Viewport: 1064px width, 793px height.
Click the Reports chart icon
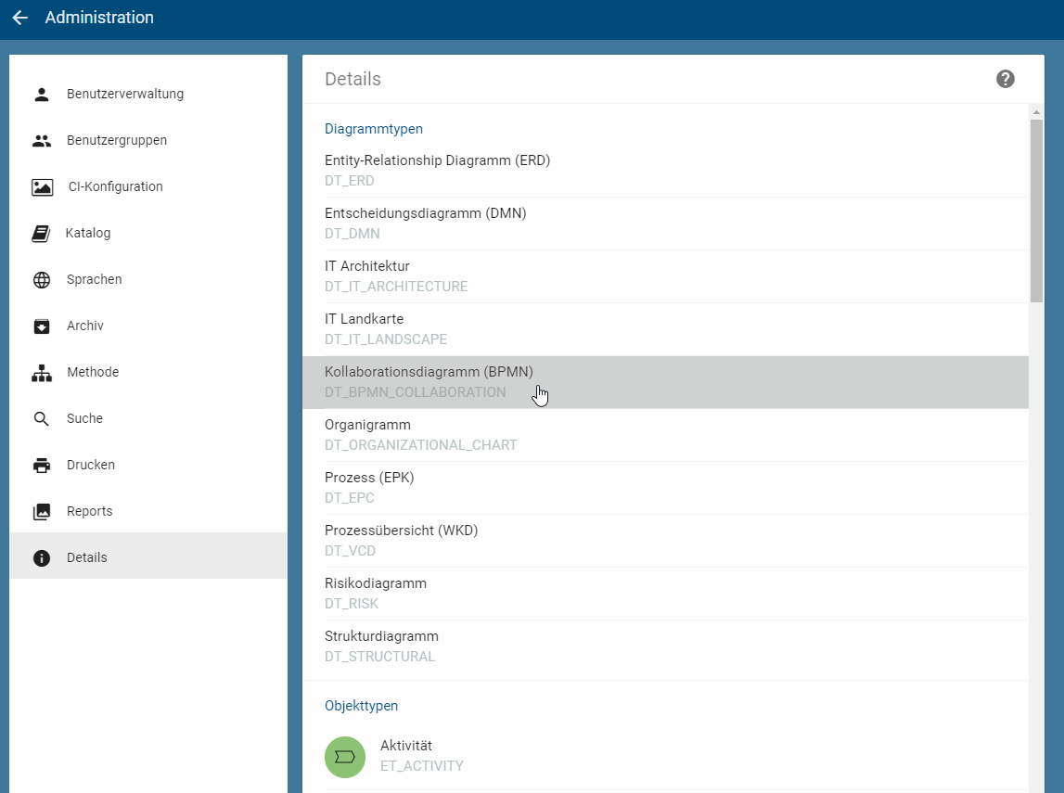point(42,510)
